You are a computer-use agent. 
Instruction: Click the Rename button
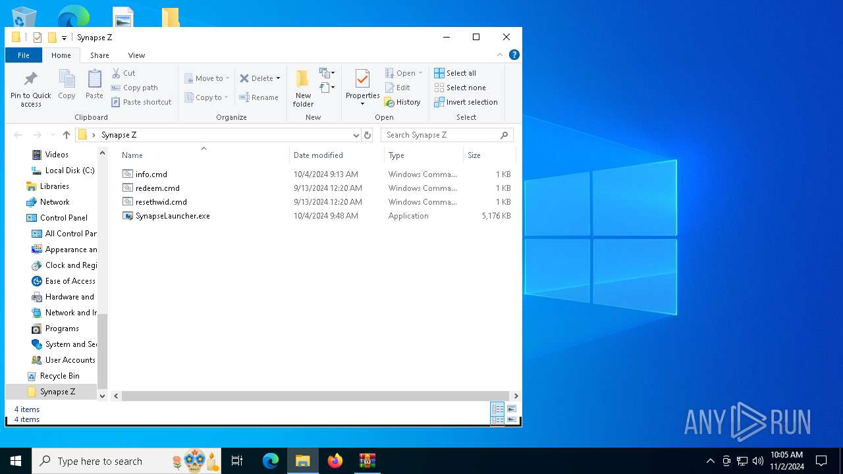tap(259, 97)
